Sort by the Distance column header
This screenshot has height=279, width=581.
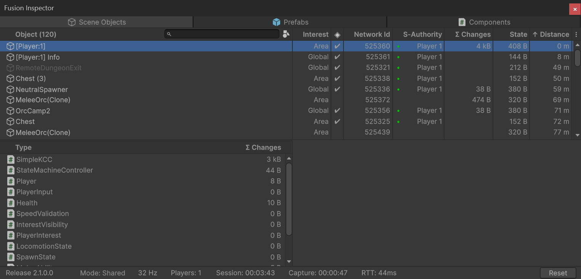click(x=551, y=35)
